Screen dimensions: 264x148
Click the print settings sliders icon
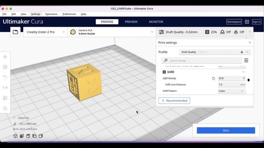click(161, 32)
